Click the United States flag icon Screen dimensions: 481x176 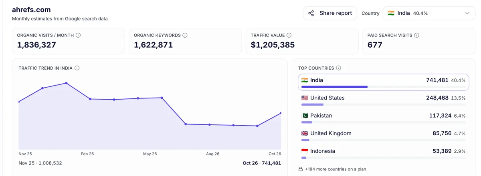tap(305, 98)
